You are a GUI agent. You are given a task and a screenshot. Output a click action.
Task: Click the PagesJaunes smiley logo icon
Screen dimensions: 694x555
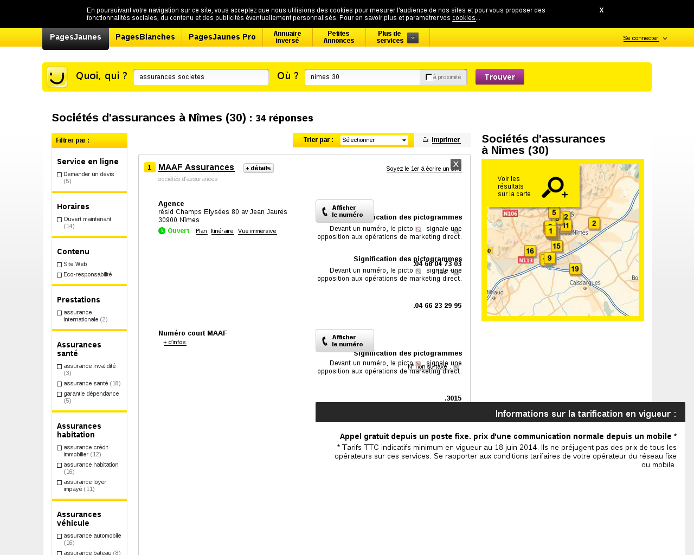pyautogui.click(x=57, y=77)
